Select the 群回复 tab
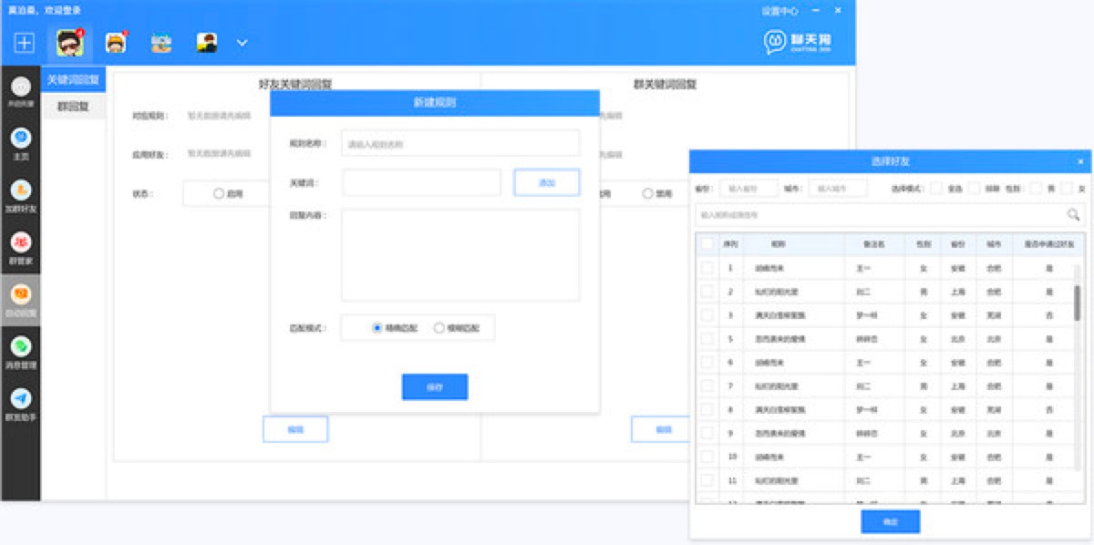Viewport: 1094px width, 545px height. 73,106
